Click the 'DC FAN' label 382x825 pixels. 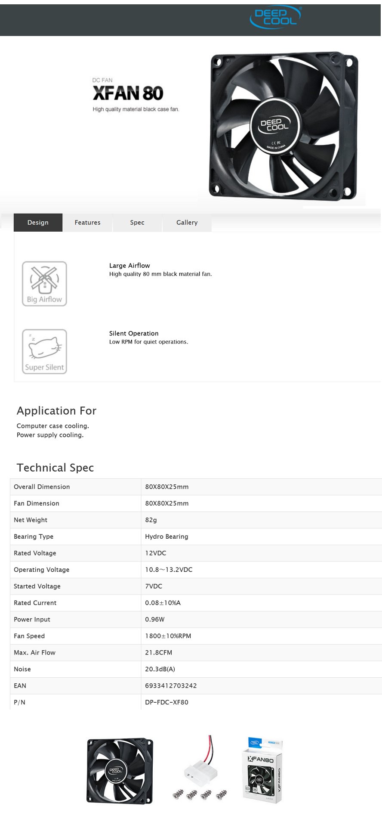click(102, 80)
